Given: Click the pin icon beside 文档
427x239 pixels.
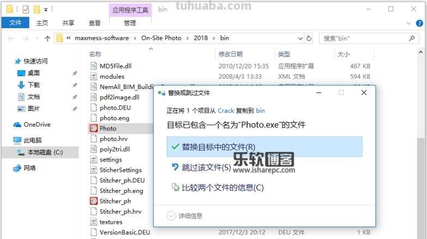Looking at the screenshot, I should pyautogui.click(x=75, y=97).
